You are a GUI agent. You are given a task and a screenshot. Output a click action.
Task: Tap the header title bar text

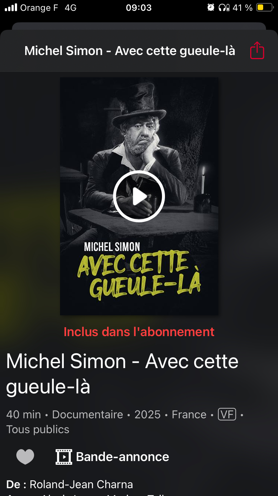pyautogui.click(x=130, y=51)
